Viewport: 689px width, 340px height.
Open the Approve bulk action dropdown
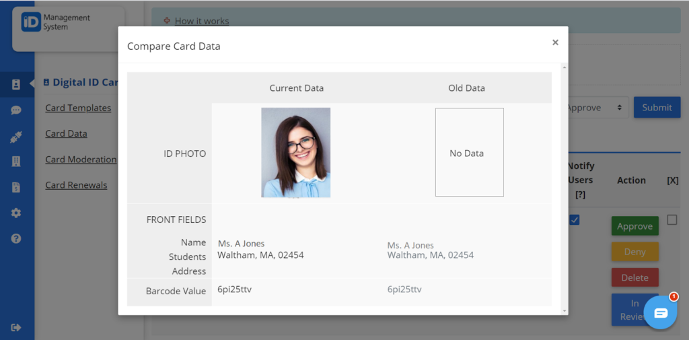point(597,107)
